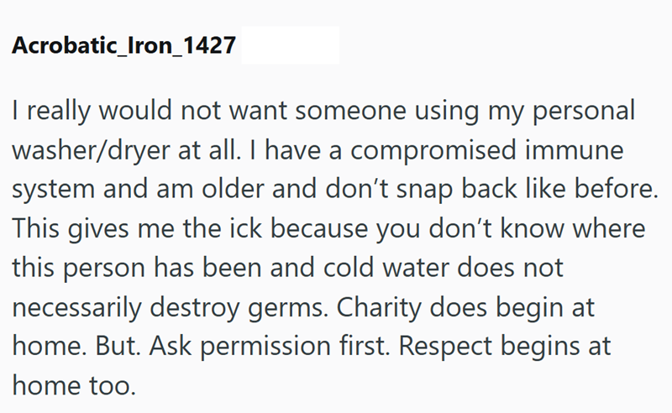Viewport: 672px width, 413px height.
Task: Click the word "older" in the comment
Action: pos(233,189)
